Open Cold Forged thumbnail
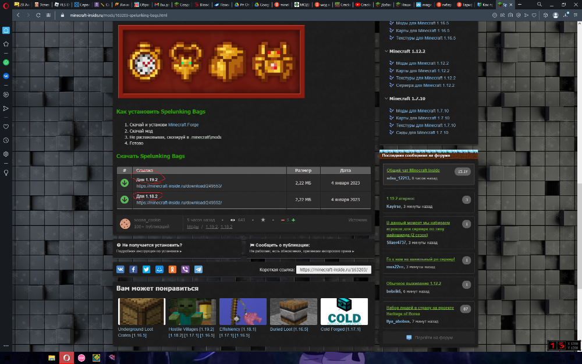 click(344, 312)
